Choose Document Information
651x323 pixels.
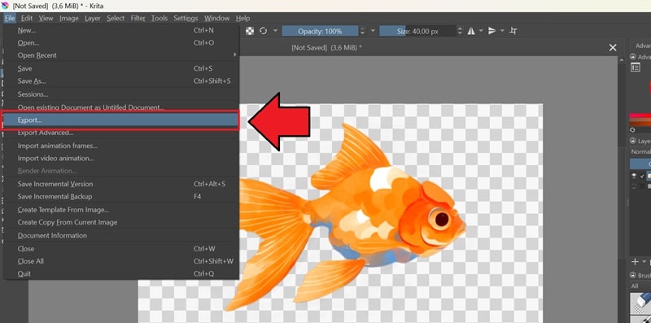pyautogui.click(x=121, y=235)
